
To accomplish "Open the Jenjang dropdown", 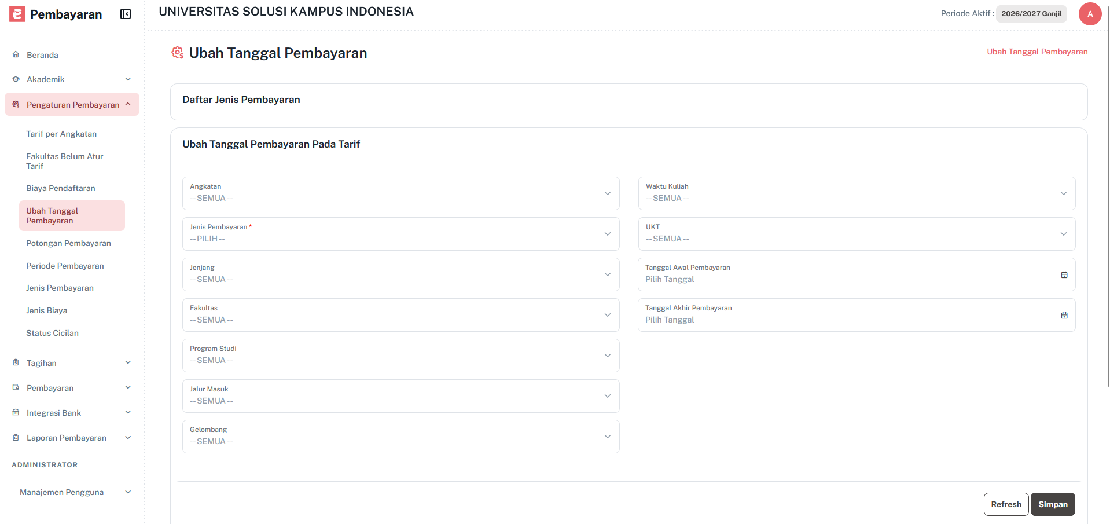I will click(400, 274).
